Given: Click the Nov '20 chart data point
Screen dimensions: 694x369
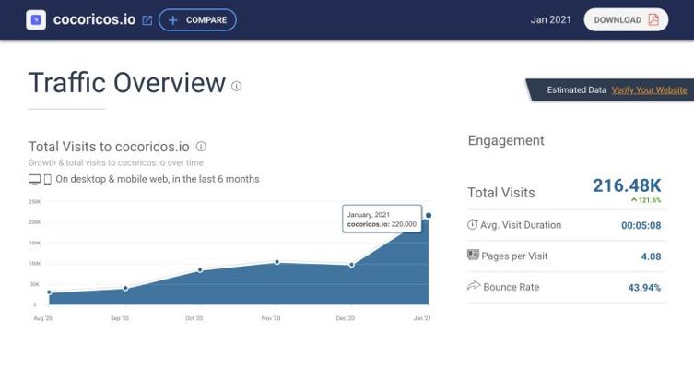Looking at the screenshot, I should pos(276,262).
